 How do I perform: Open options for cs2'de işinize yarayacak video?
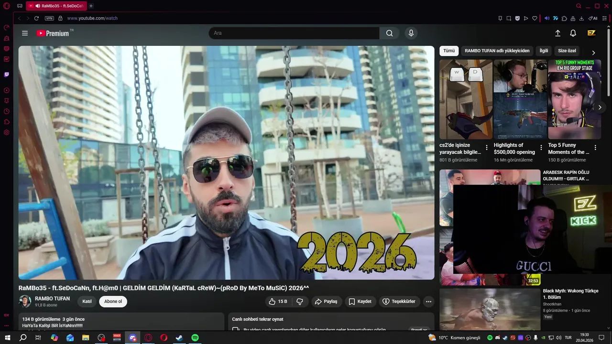[x=487, y=148]
